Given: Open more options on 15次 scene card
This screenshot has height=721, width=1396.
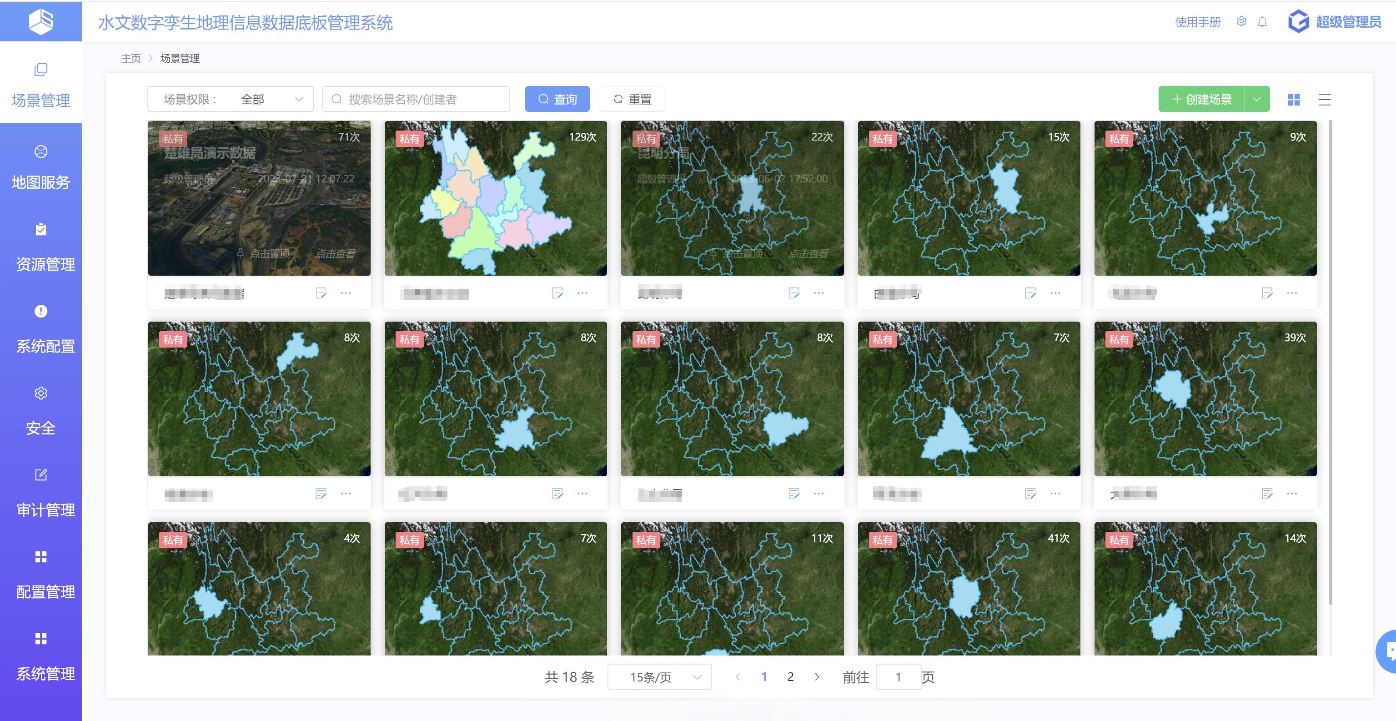Looking at the screenshot, I should click(x=1055, y=293).
